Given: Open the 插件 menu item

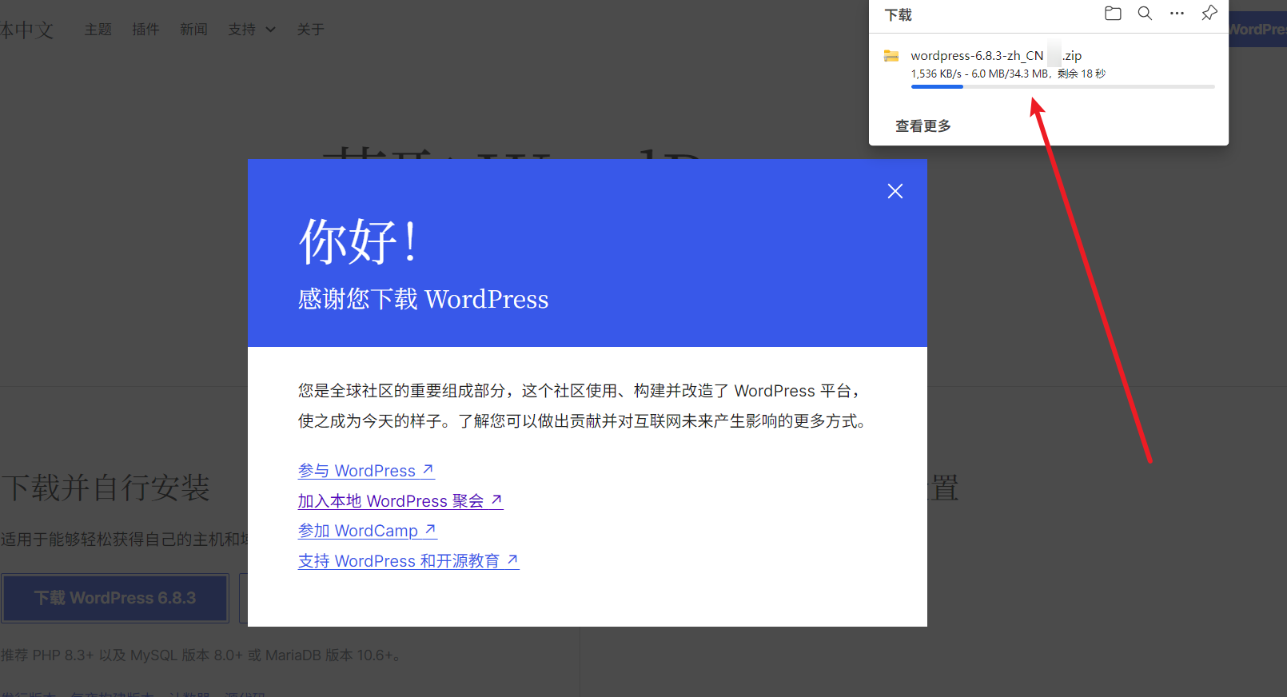Looking at the screenshot, I should coord(145,30).
